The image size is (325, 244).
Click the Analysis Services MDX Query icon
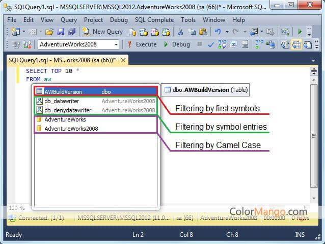coord(144,32)
